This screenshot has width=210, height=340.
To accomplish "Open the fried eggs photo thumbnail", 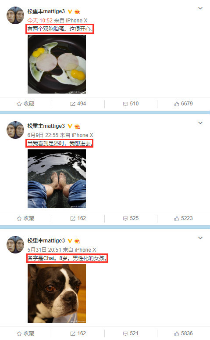I will (x=57, y=64).
